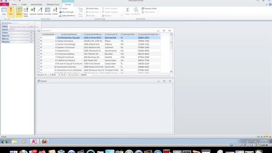Click the Union query button
The height and width of the screenshot is (153, 272).
click(63, 8)
